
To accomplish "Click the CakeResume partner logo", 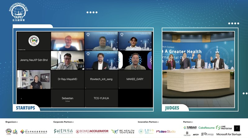I will point(206,127).
